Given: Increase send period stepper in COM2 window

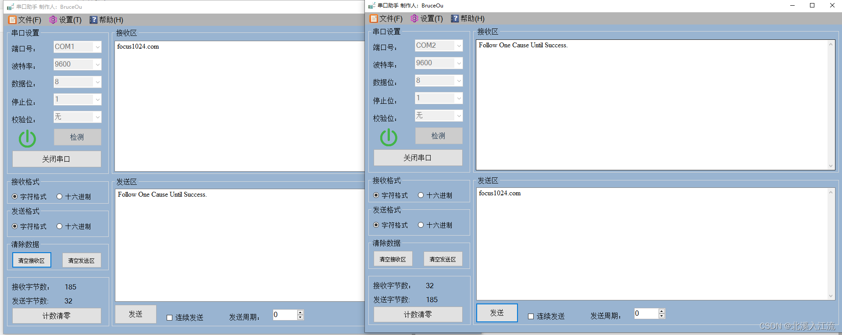Looking at the screenshot, I should (x=662, y=311).
